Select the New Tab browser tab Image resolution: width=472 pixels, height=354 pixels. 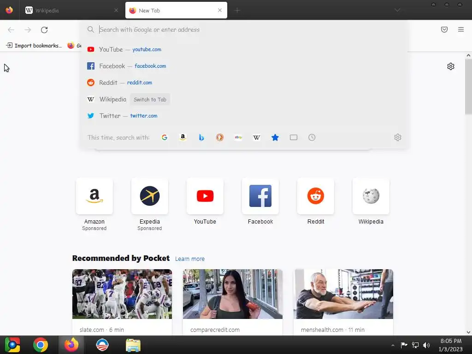[176, 10]
